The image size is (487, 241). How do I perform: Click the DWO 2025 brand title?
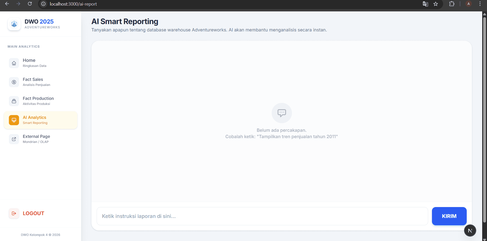pyautogui.click(x=39, y=22)
